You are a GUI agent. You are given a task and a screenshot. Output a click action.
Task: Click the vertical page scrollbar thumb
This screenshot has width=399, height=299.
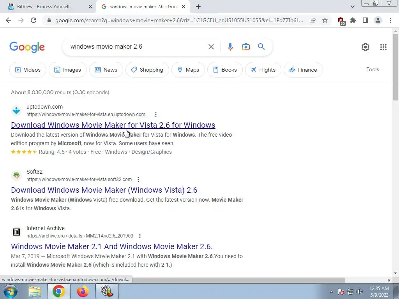[395, 67]
